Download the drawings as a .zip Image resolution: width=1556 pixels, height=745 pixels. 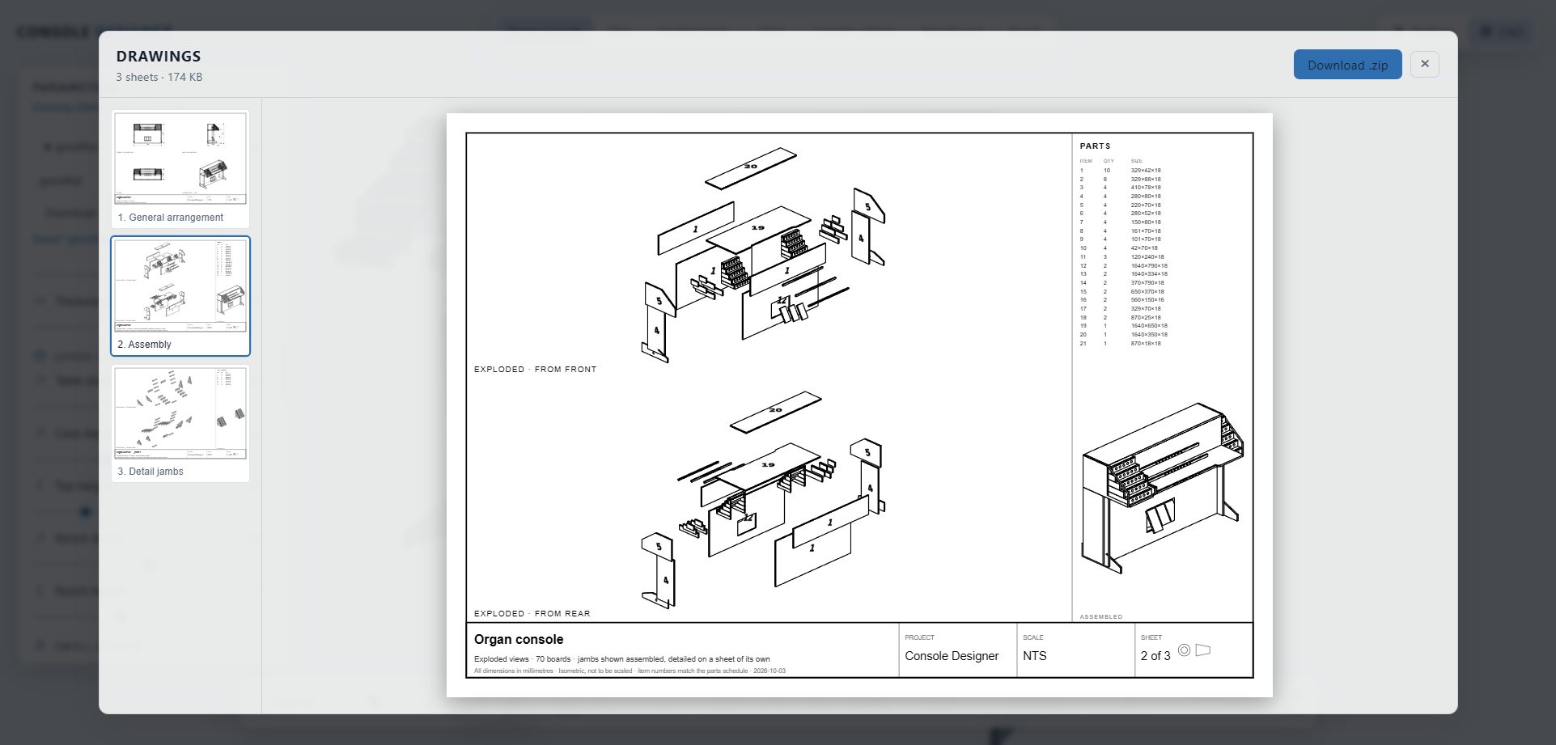[1347, 65]
